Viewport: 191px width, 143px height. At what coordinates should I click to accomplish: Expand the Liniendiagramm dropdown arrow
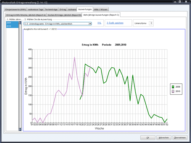pyautogui.click(x=90, y=24)
